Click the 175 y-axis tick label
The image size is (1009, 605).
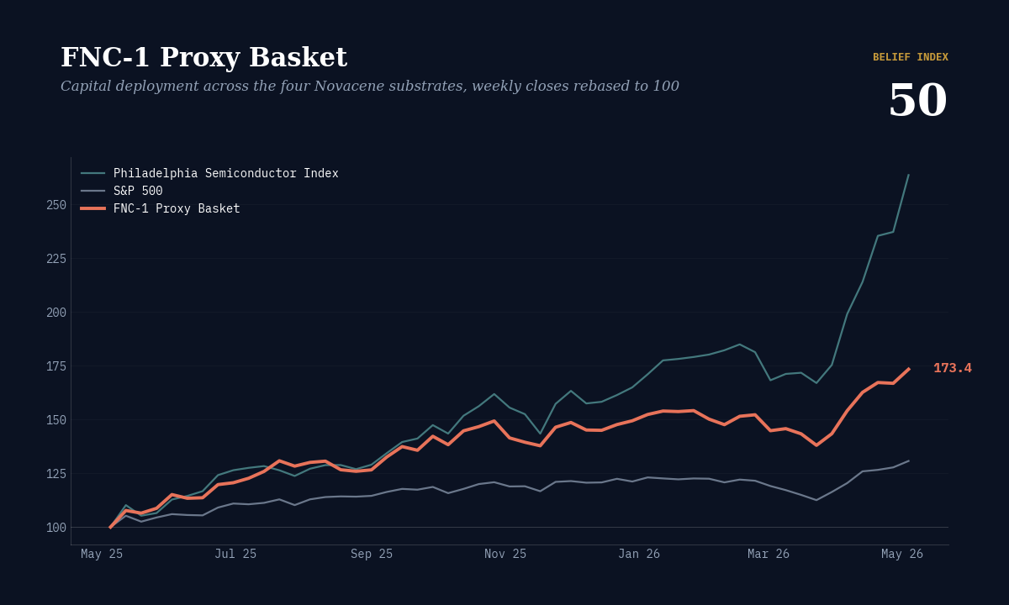click(x=56, y=366)
